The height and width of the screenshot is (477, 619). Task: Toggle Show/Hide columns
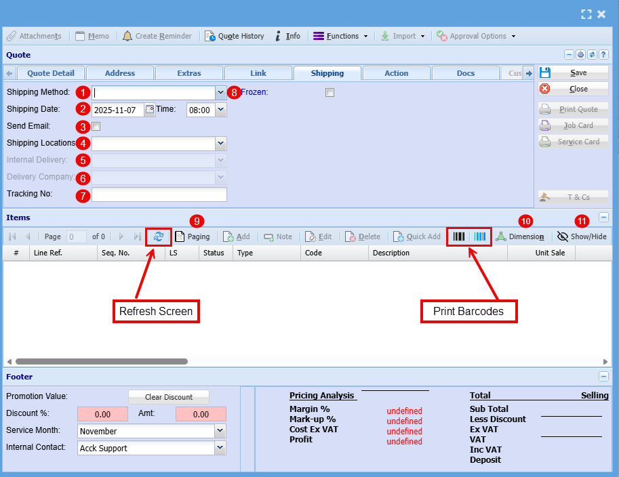pos(582,236)
